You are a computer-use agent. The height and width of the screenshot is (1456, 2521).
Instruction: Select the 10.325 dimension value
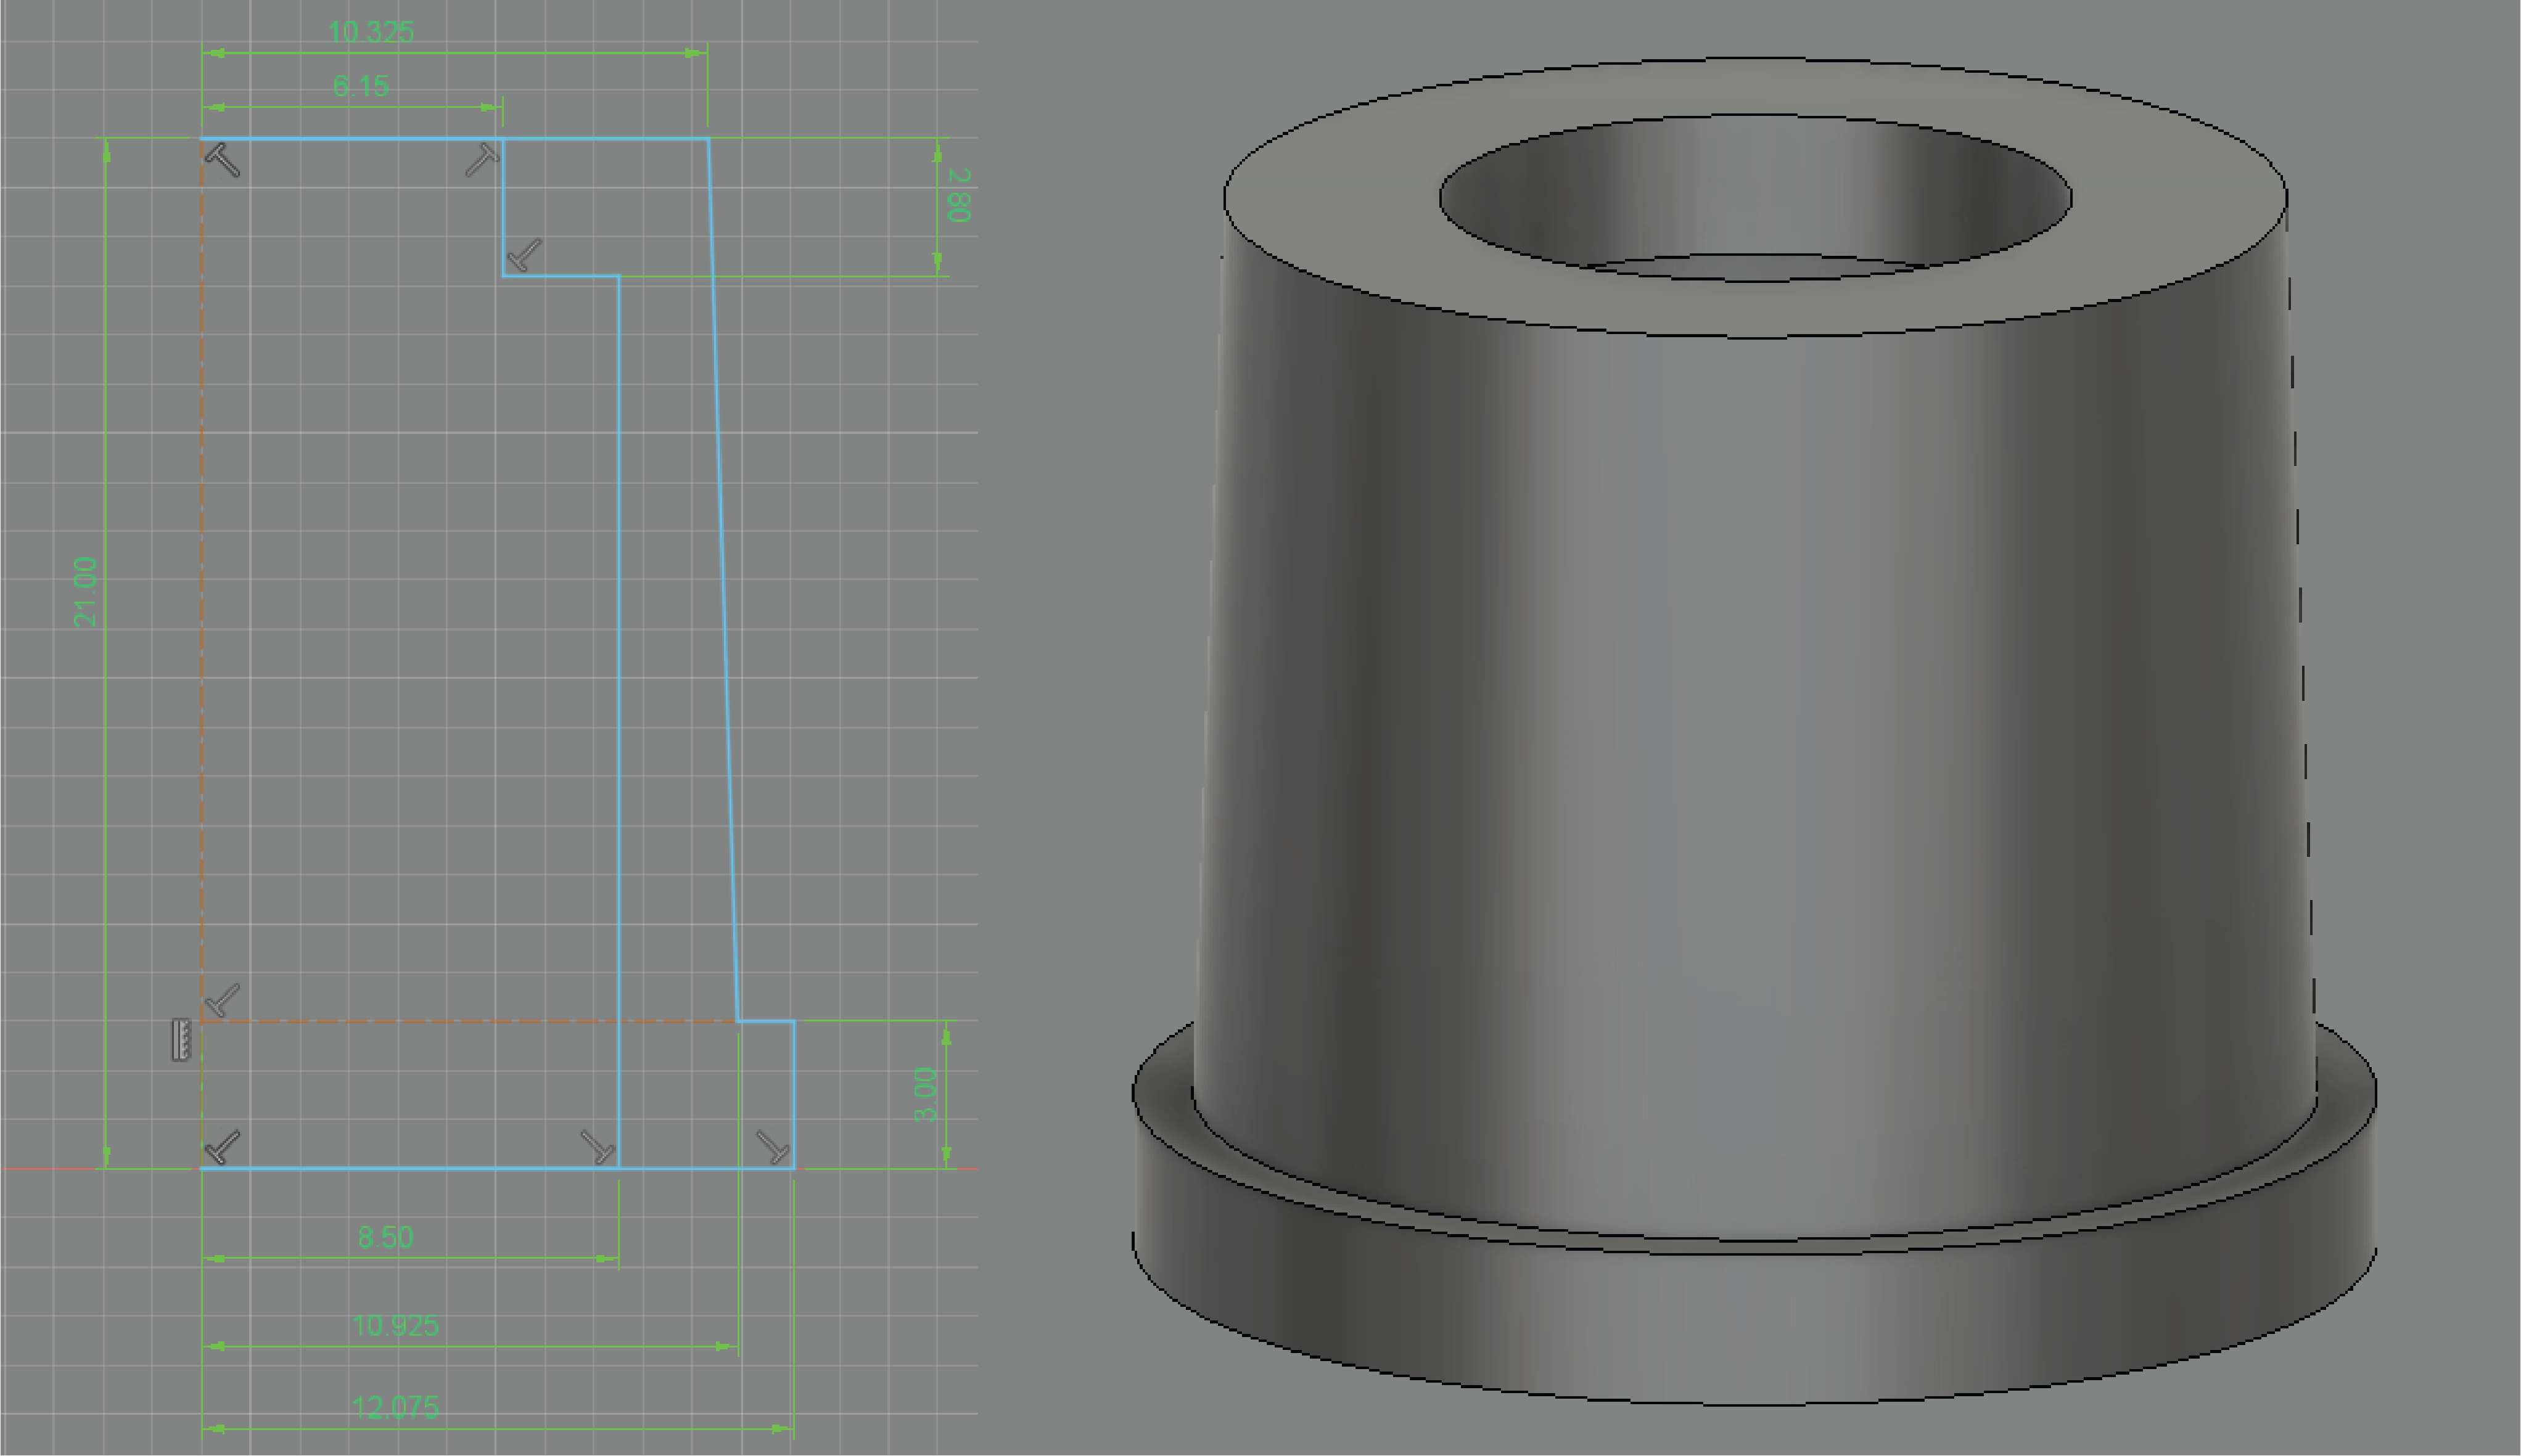pyautogui.click(x=370, y=32)
